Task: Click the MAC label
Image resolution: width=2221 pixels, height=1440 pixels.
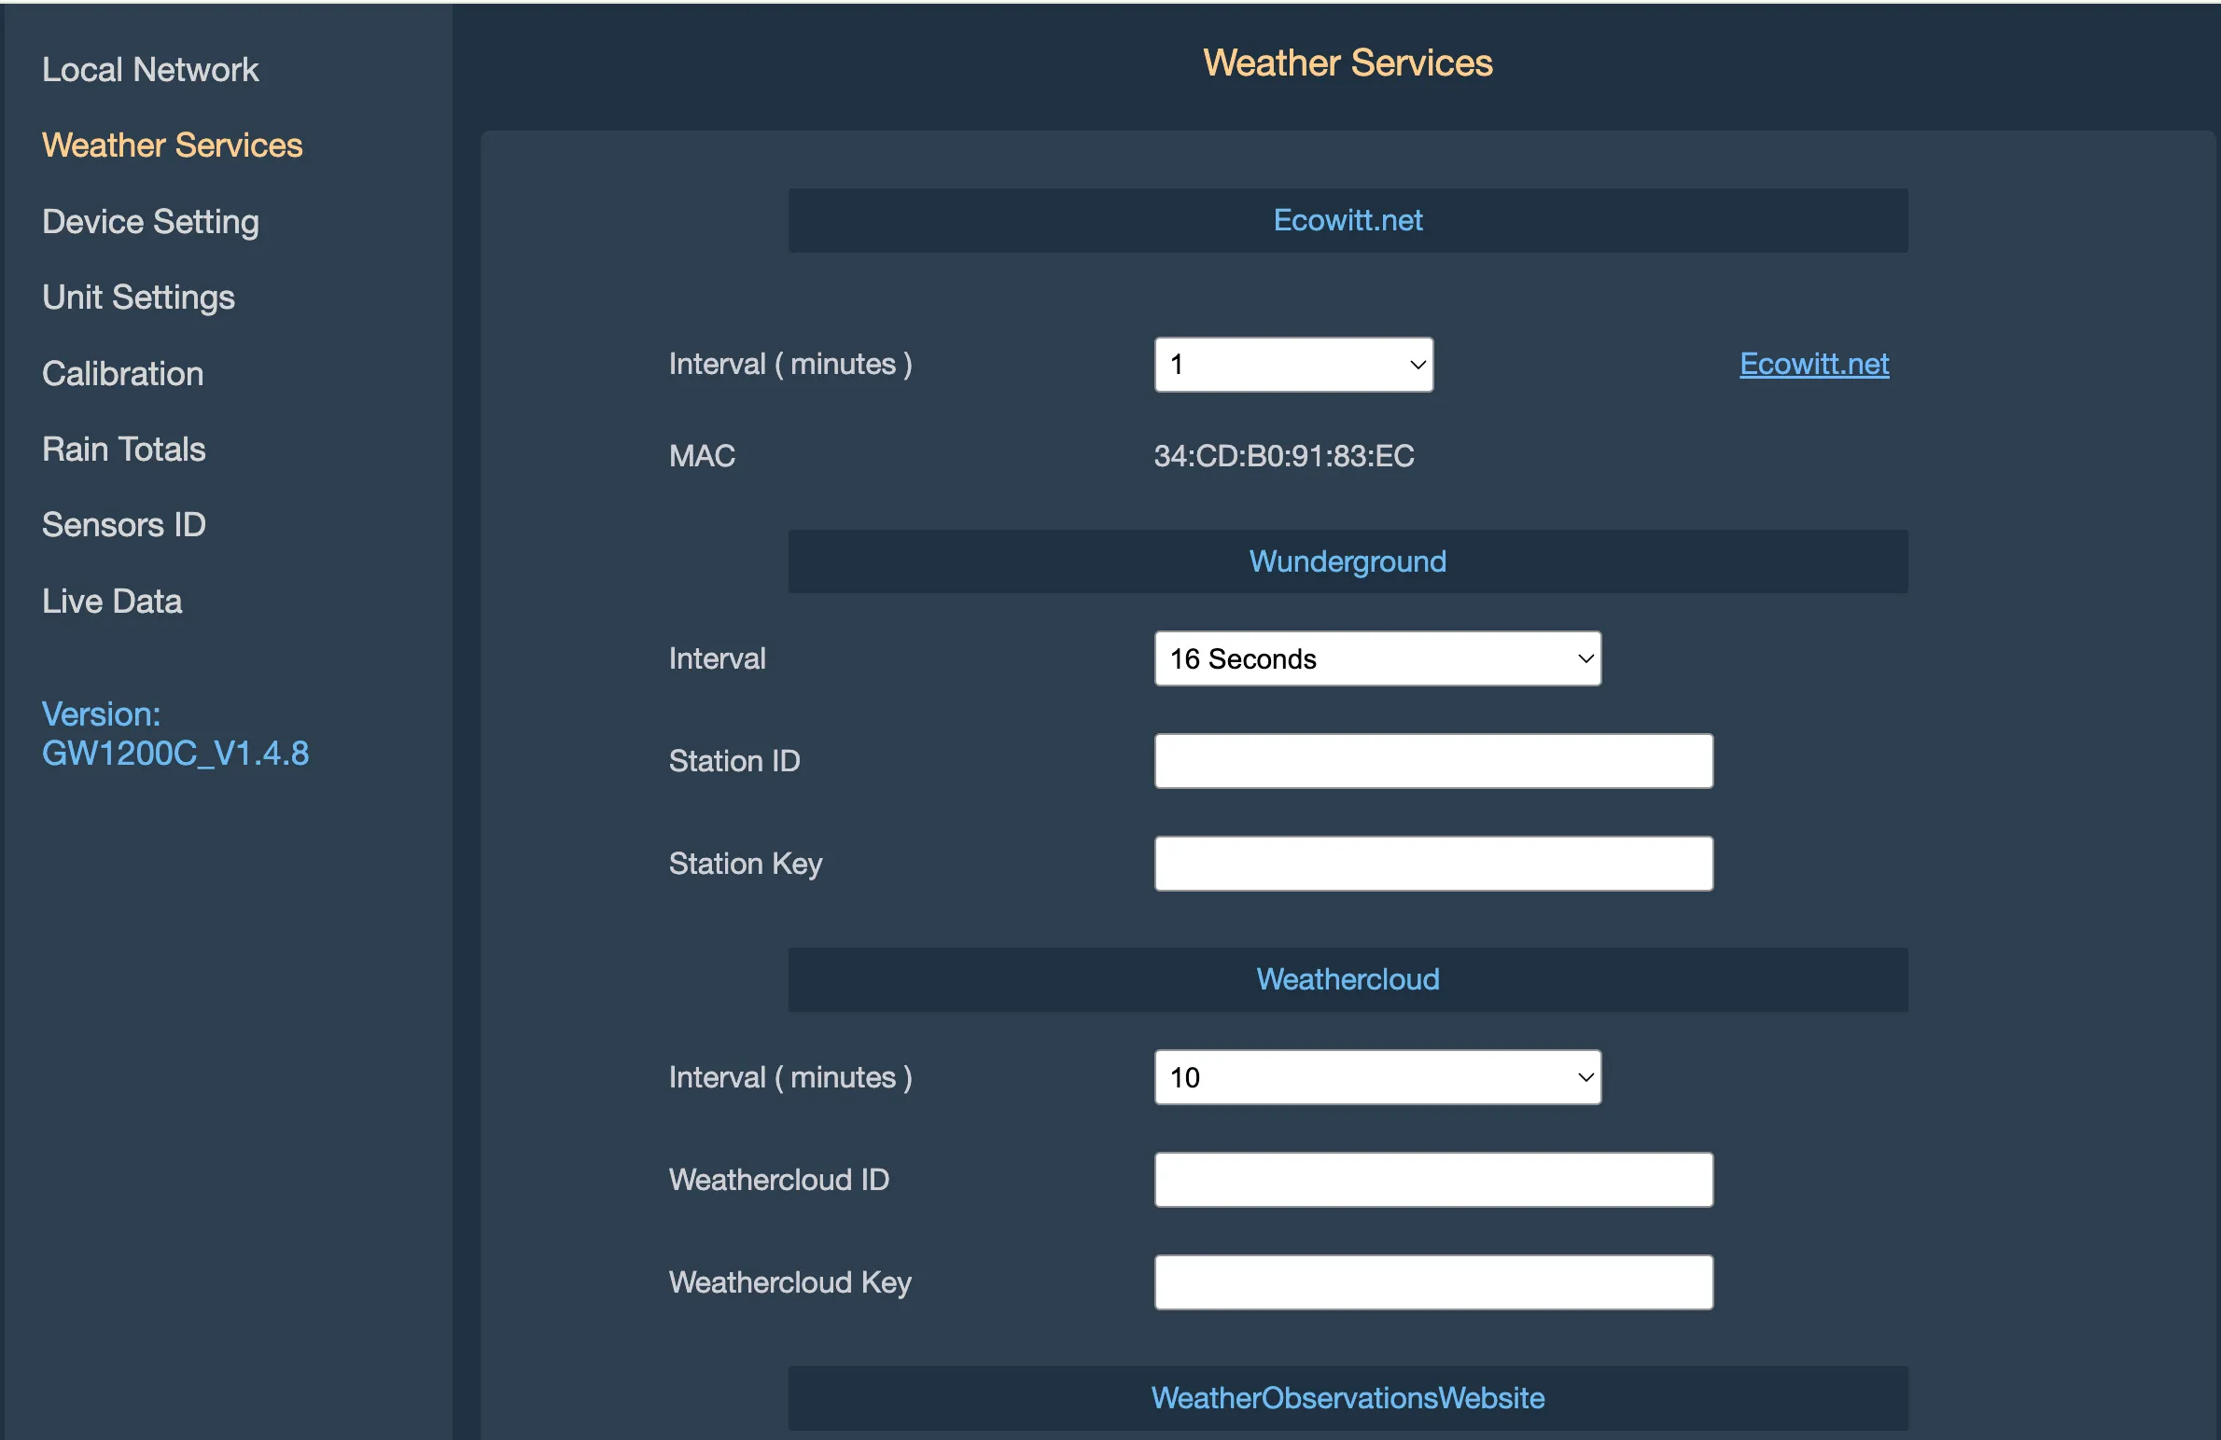Action: click(x=702, y=456)
